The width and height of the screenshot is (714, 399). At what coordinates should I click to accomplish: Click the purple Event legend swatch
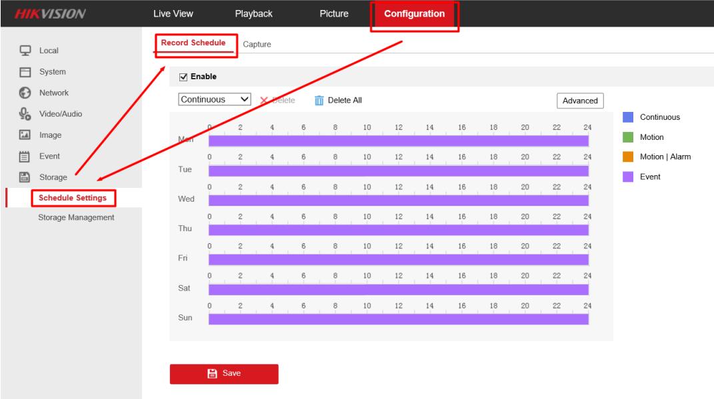coord(628,177)
